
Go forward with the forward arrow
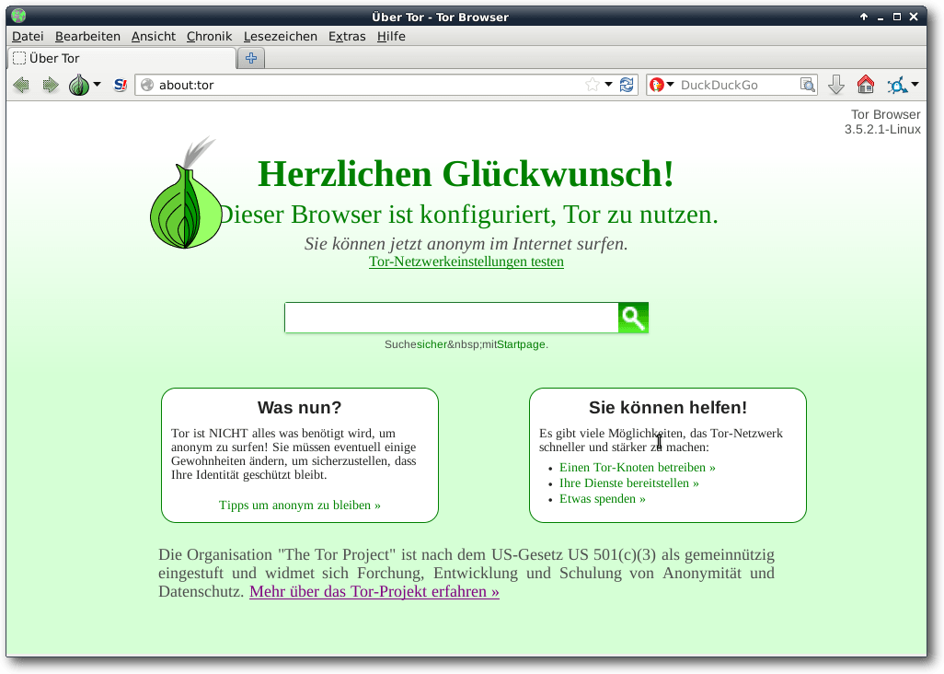click(x=51, y=85)
